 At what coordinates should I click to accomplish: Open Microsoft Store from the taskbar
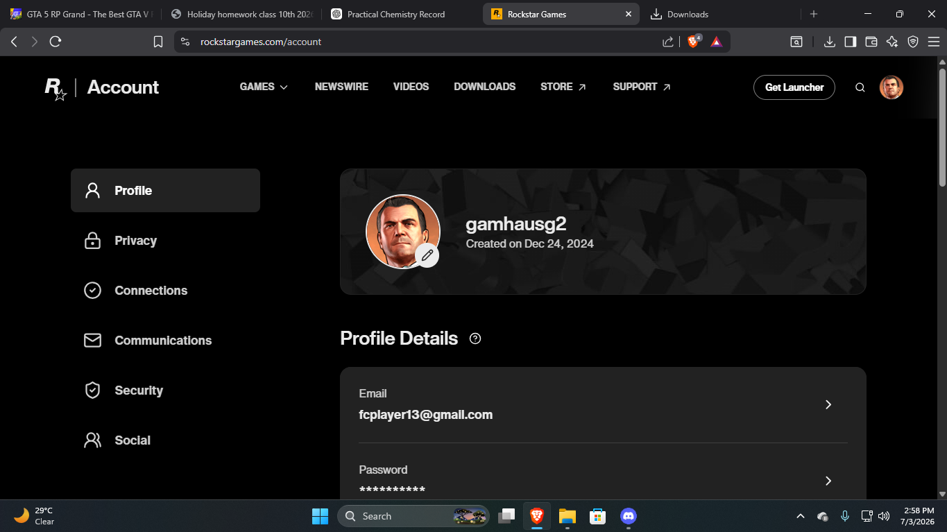[x=598, y=516]
